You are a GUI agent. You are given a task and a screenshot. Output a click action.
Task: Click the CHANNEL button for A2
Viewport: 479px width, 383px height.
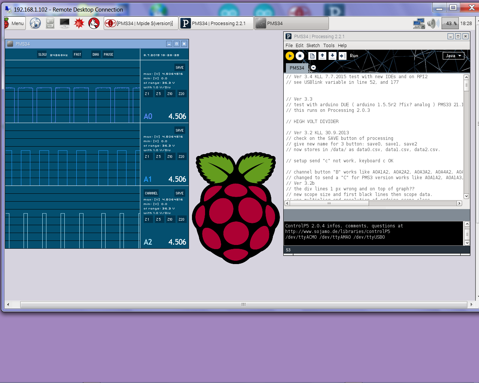coord(151,193)
